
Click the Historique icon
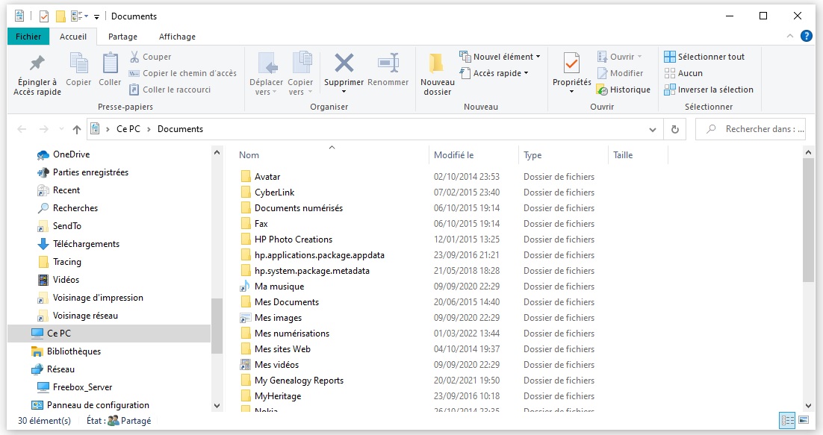click(x=602, y=90)
